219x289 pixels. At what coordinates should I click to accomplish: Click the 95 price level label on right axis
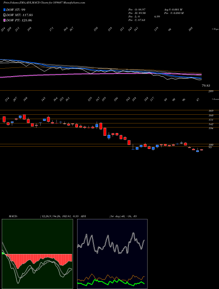(x=210, y=147)
